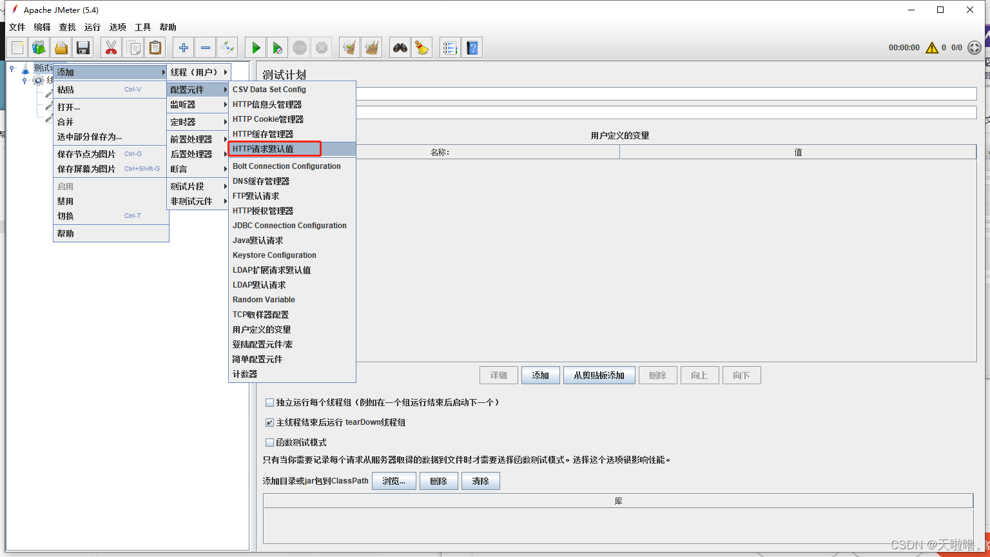Click the Stop sign toolbar icon

click(300, 48)
